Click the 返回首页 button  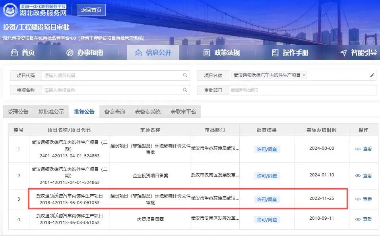[x=91, y=10]
